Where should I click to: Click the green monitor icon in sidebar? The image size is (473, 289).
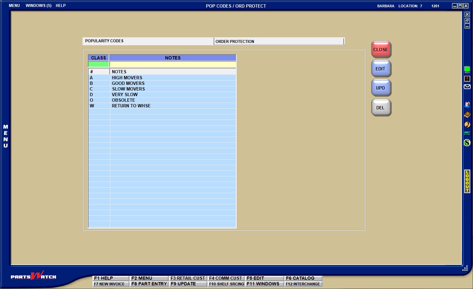point(467,69)
